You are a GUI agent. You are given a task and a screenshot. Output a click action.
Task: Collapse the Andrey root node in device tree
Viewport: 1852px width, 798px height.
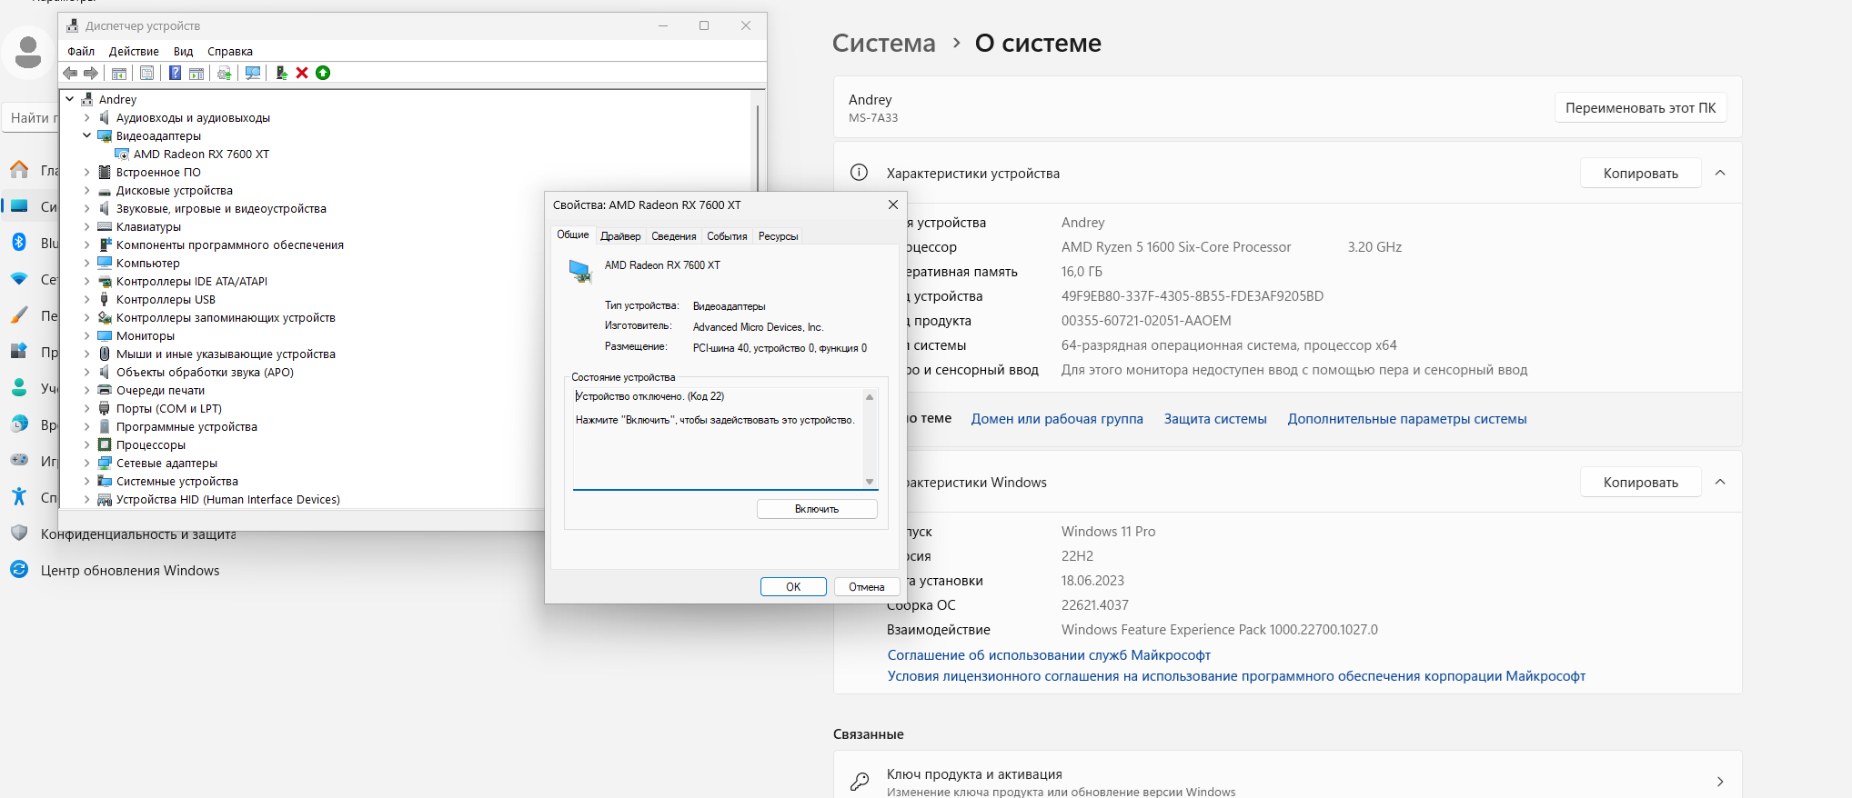[70, 99]
